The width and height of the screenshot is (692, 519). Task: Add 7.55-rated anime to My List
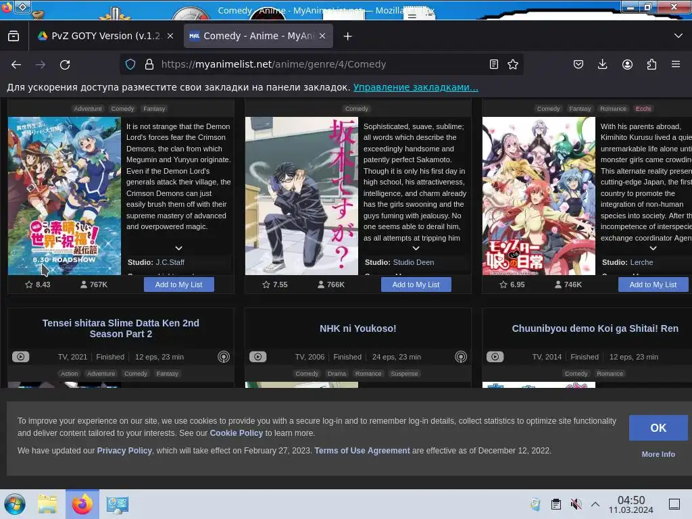tap(416, 285)
